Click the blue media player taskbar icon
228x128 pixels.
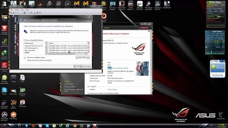(x=26, y=126)
